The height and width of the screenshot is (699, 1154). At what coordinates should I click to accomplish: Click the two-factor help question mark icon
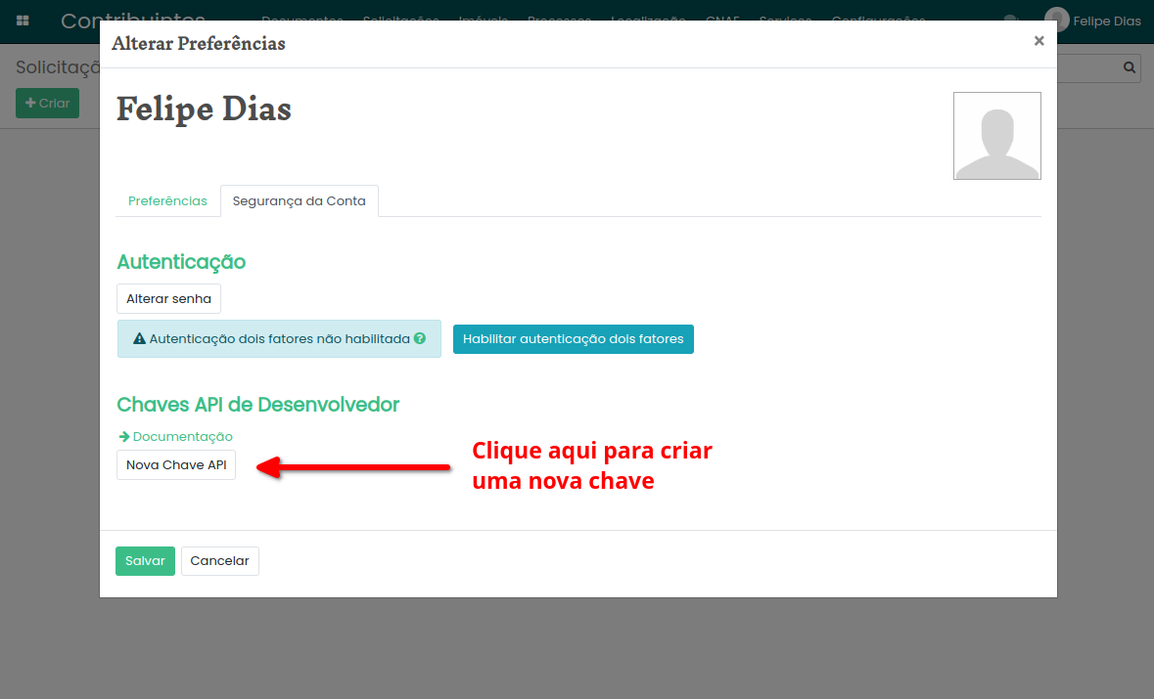pyautogui.click(x=420, y=339)
